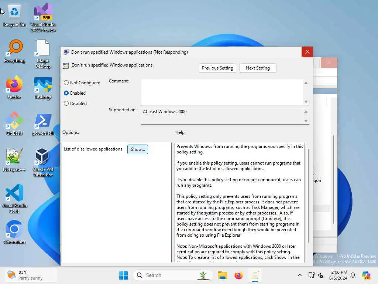Viewport: 378px width, 284px height.
Task: Click the background window's vertical scrollbar
Action: click(x=334, y=180)
